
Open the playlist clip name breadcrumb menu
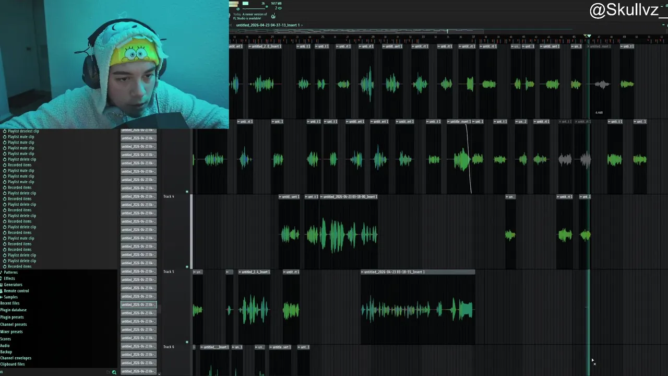(268, 25)
